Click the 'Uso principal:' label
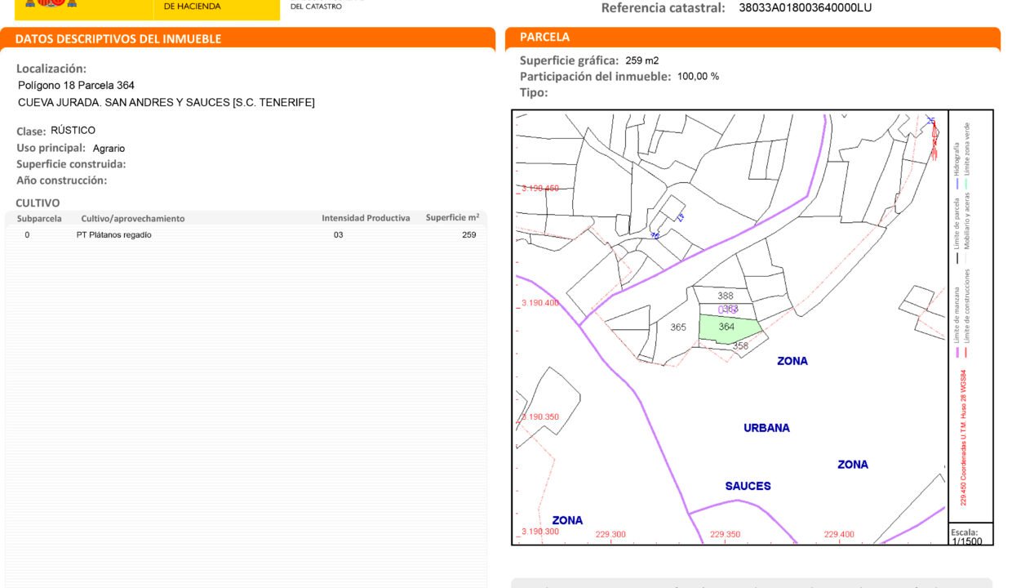The image size is (1012, 588). coord(51,148)
